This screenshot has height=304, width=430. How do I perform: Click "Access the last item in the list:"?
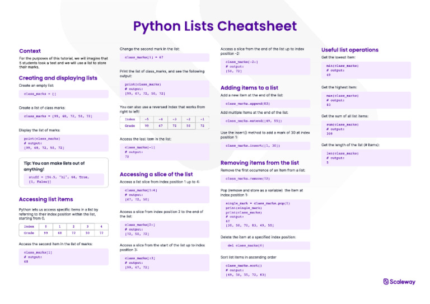tap(146, 139)
